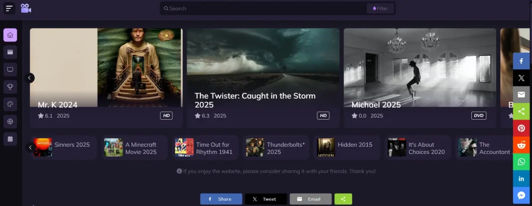Share via LinkedIn in side bar
Image resolution: width=532 pixels, height=206 pixels.
[x=522, y=178]
